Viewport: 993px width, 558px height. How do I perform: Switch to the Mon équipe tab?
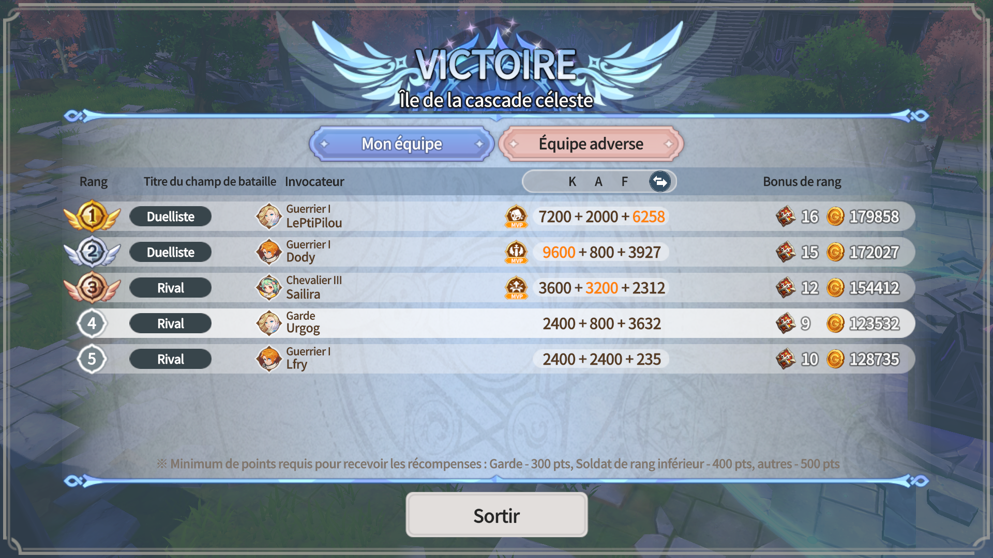tap(402, 144)
